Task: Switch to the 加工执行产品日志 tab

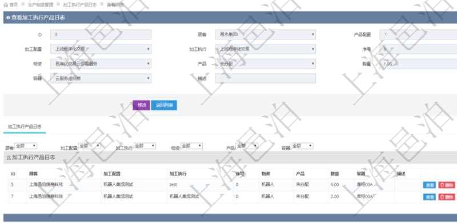Action: pyautogui.click(x=25, y=127)
